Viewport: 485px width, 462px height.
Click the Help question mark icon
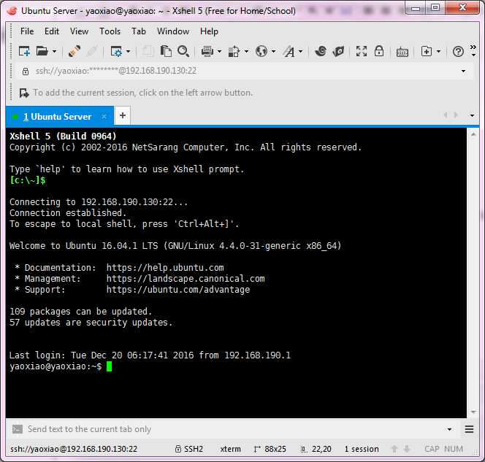458,51
